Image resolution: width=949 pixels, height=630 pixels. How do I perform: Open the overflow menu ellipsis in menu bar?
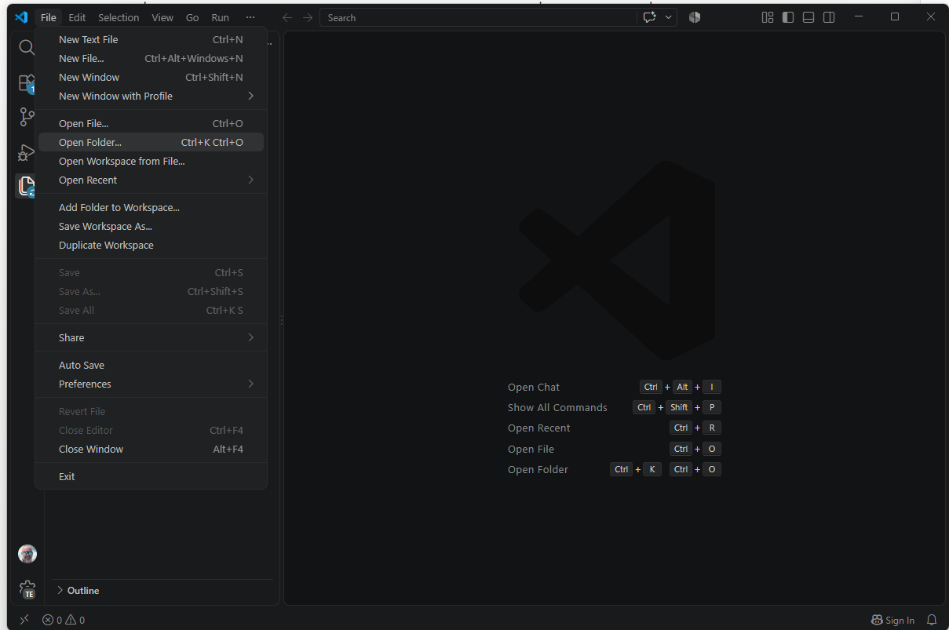(250, 17)
